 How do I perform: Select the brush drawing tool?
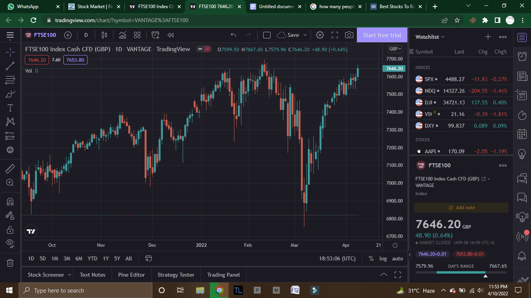pos(10,94)
